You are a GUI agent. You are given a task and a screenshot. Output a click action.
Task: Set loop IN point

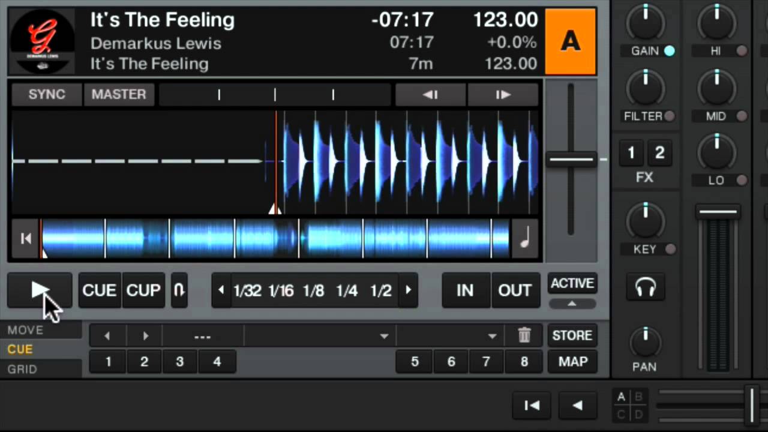coord(465,290)
